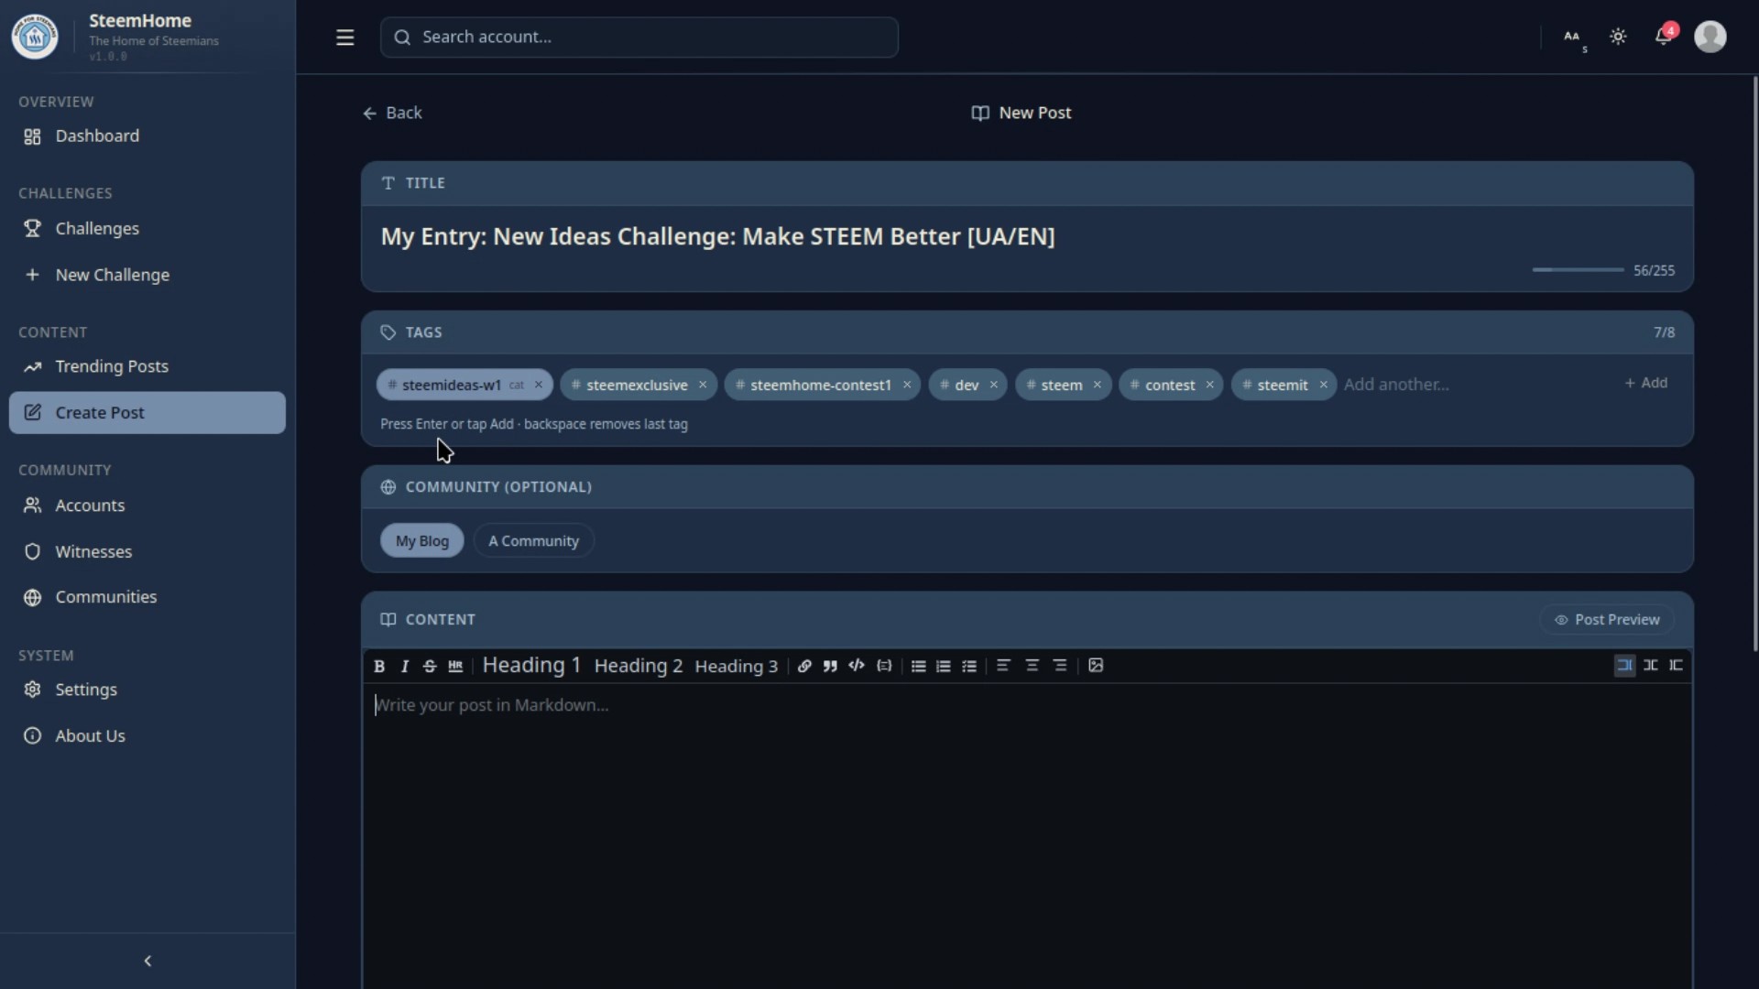Viewport: 1759px width, 989px height.
Task: Select A Community as post destination
Action: pyautogui.click(x=533, y=541)
